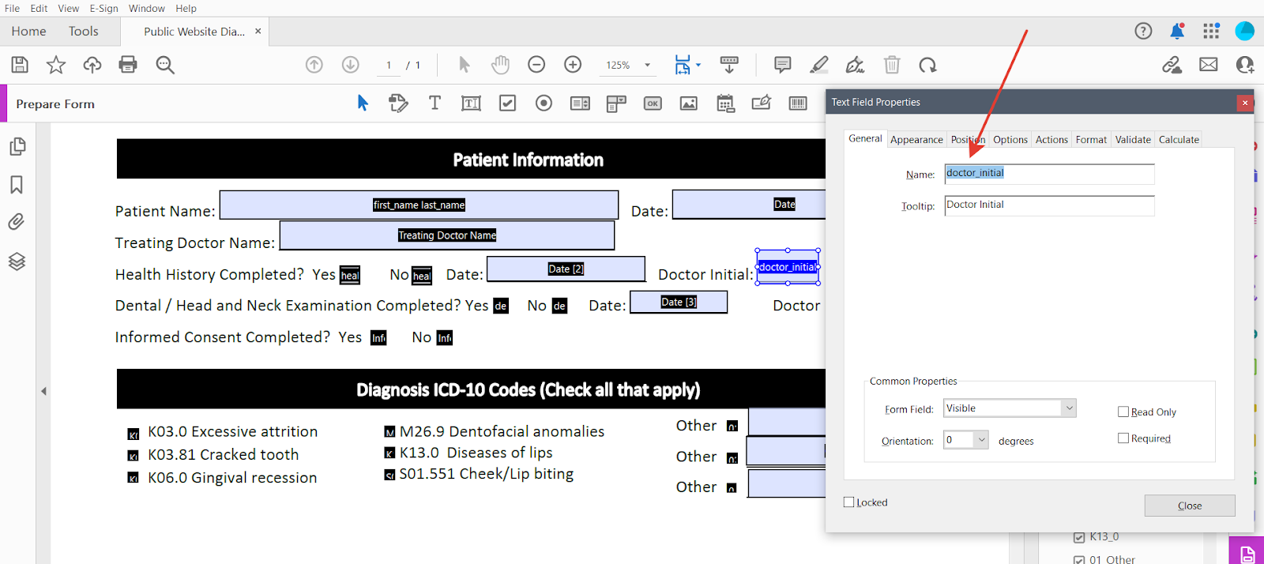Image resolution: width=1264 pixels, height=564 pixels.
Task: Click the Close button in properties dialog
Action: [1189, 506]
